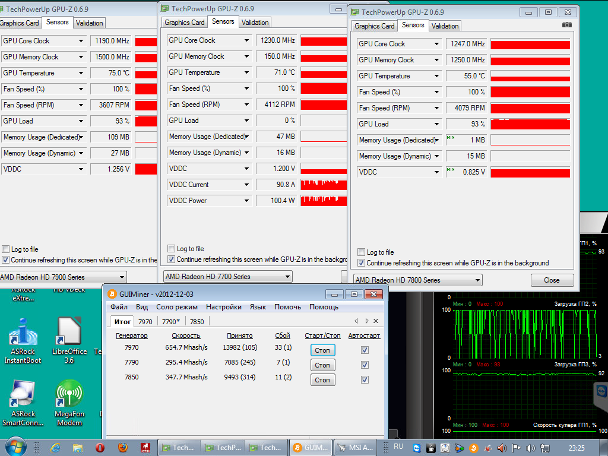
Task: Switch to the 7790* tab in GUIMiner
Action: point(171,321)
